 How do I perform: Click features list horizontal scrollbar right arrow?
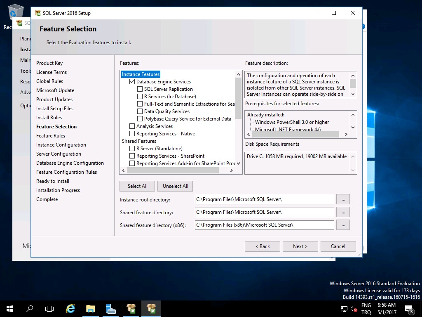tap(232, 170)
